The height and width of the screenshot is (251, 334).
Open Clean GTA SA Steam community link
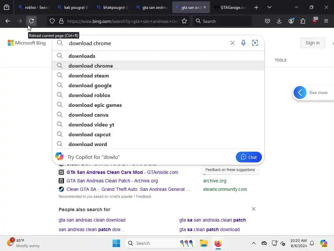tap(128, 189)
